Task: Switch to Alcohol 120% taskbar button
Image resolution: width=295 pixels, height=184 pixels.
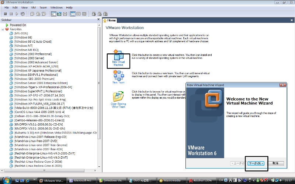Action: 202,181
